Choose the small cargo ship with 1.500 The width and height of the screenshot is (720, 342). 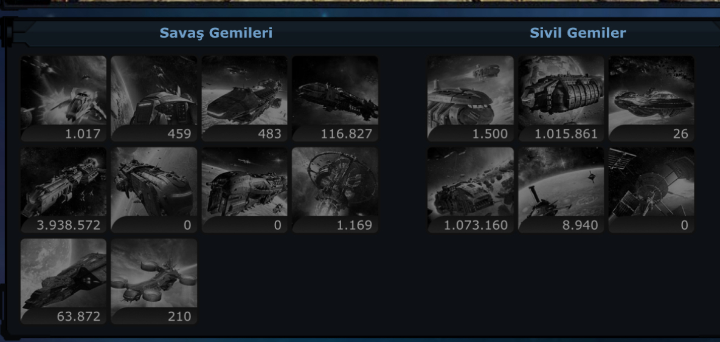[470, 98]
